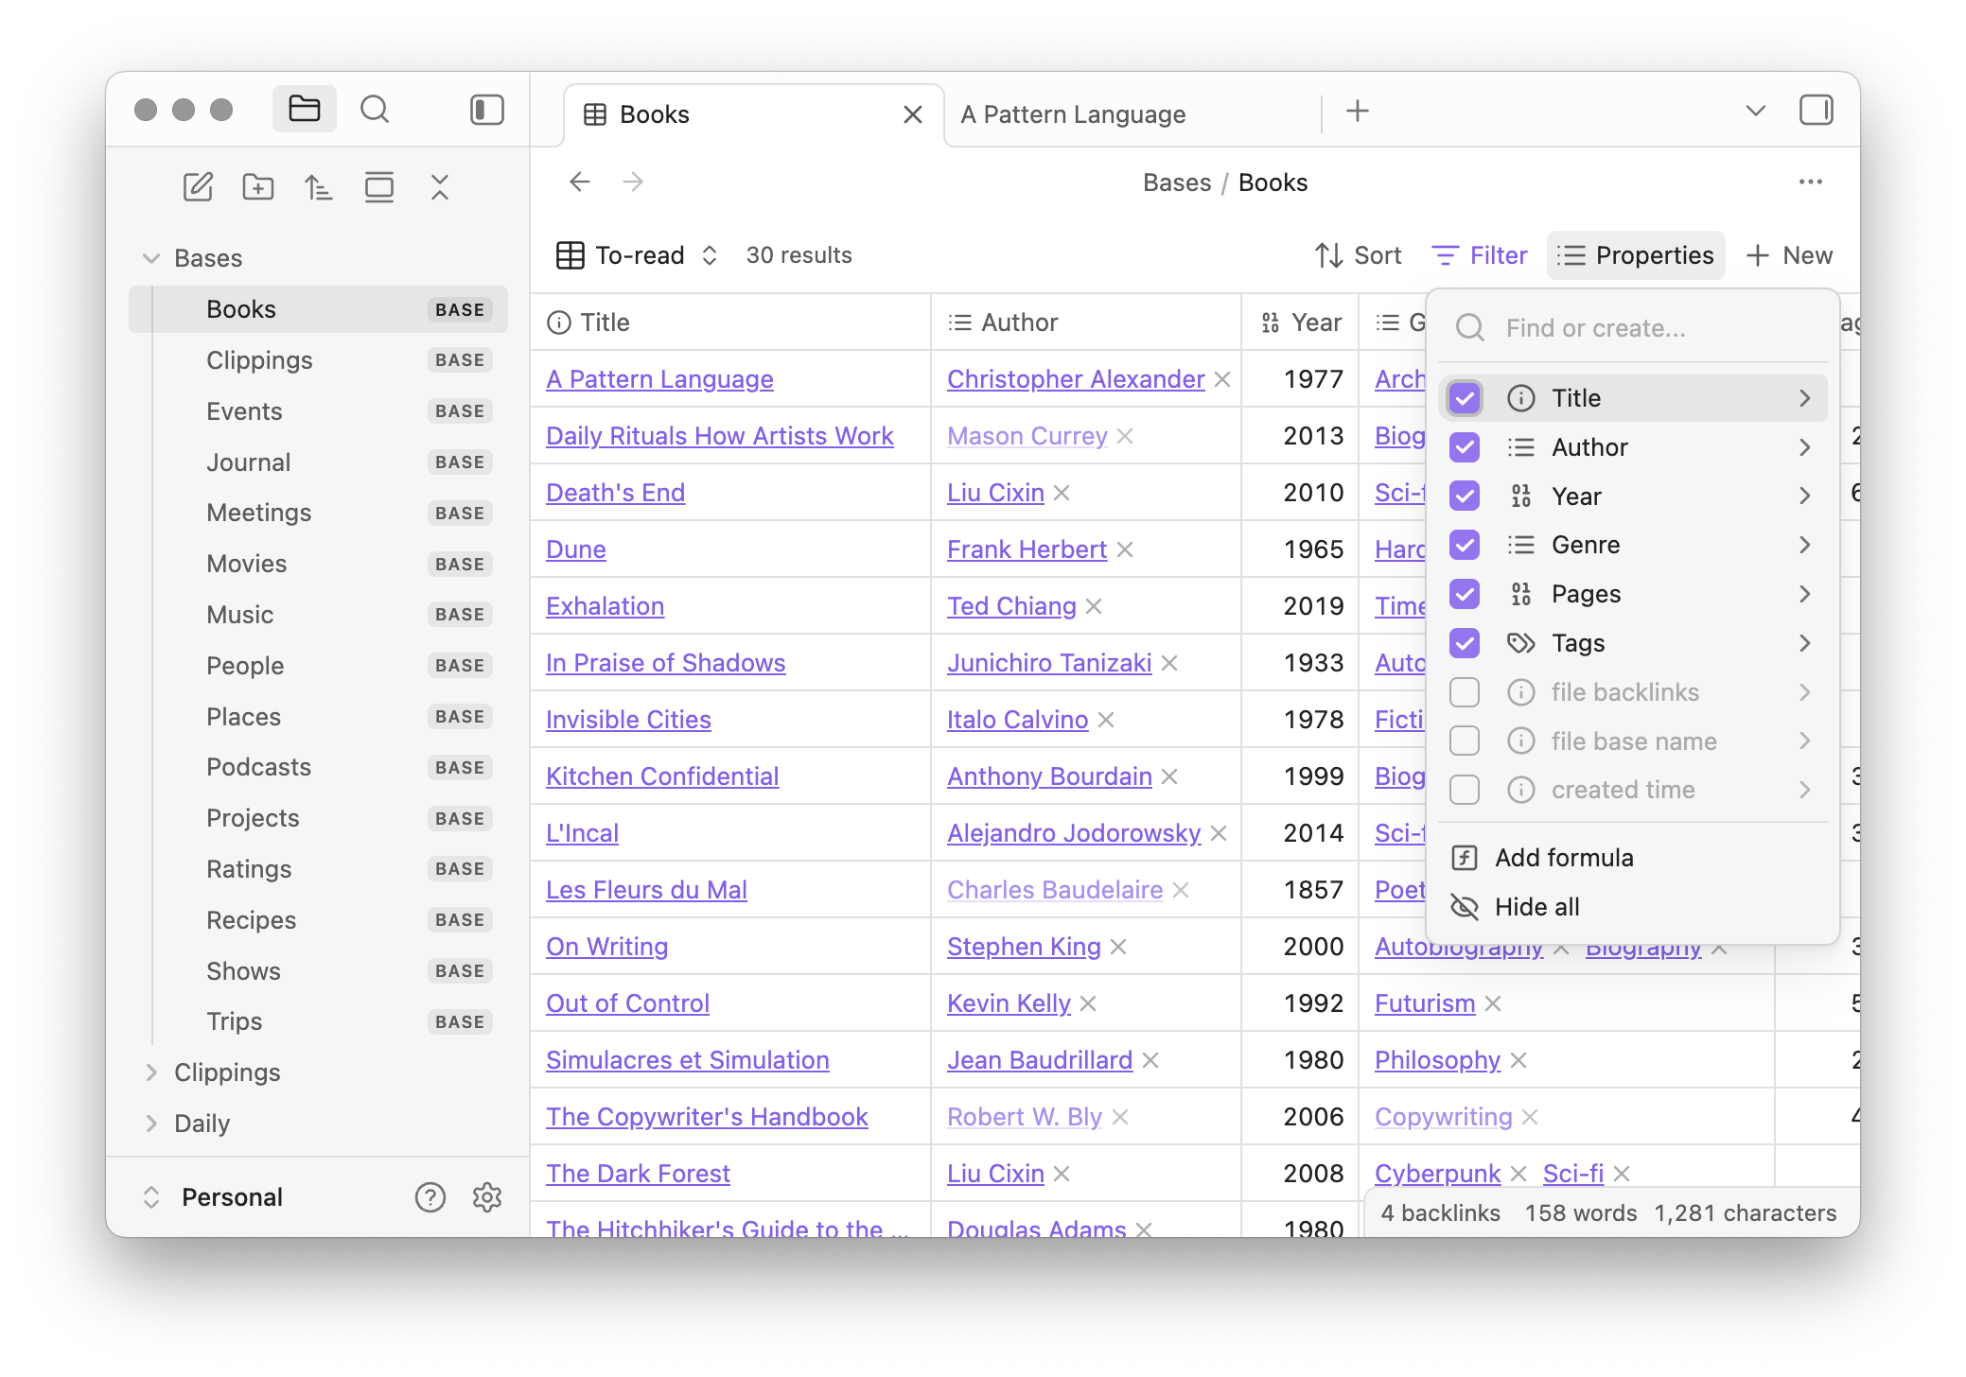Open help question mark icon
Image resolution: width=1966 pixels, height=1377 pixels.
(x=430, y=1197)
